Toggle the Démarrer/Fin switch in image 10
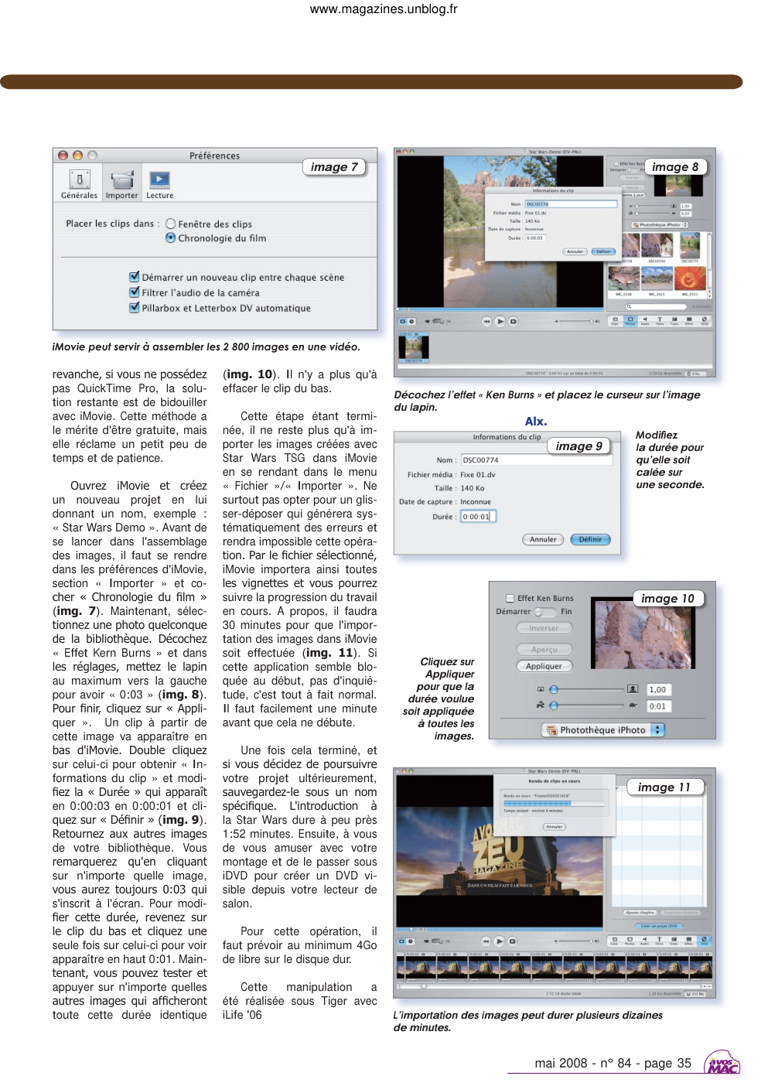This screenshot has width=768, height=1086. 544,611
